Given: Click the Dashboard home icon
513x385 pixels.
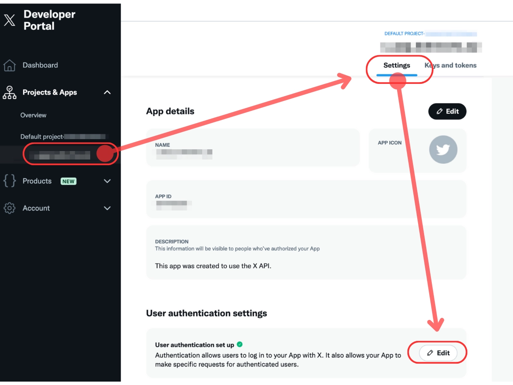Looking at the screenshot, I should click(x=9, y=65).
